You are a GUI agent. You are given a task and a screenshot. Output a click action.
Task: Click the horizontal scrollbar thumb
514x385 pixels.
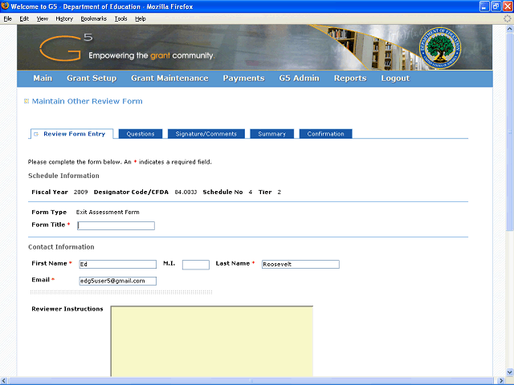click(251, 381)
